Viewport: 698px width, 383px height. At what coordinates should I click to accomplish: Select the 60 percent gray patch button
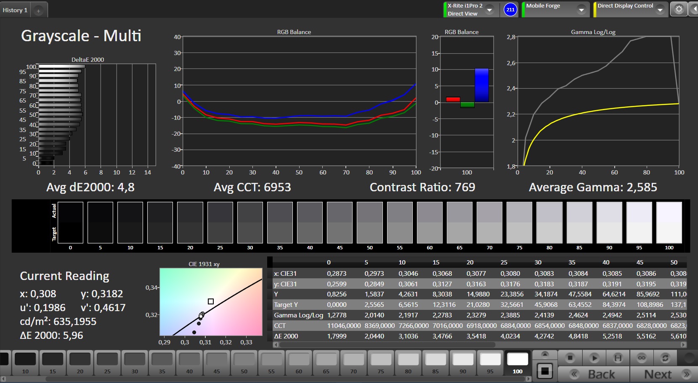click(x=299, y=363)
